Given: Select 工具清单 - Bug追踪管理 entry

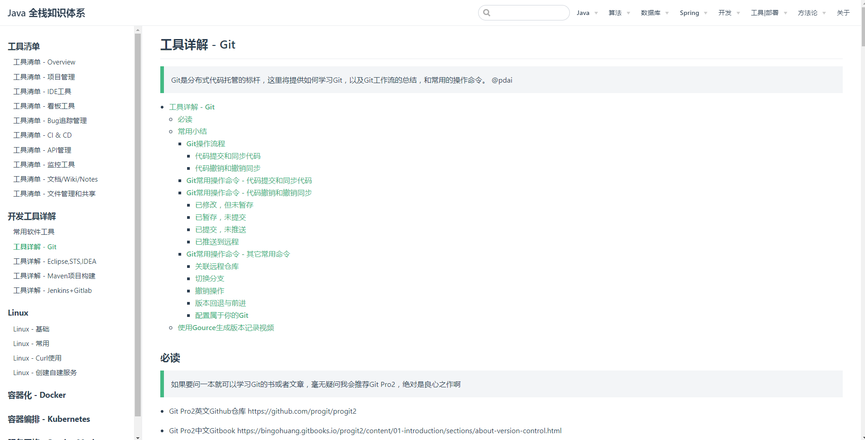Looking at the screenshot, I should click(x=50, y=120).
